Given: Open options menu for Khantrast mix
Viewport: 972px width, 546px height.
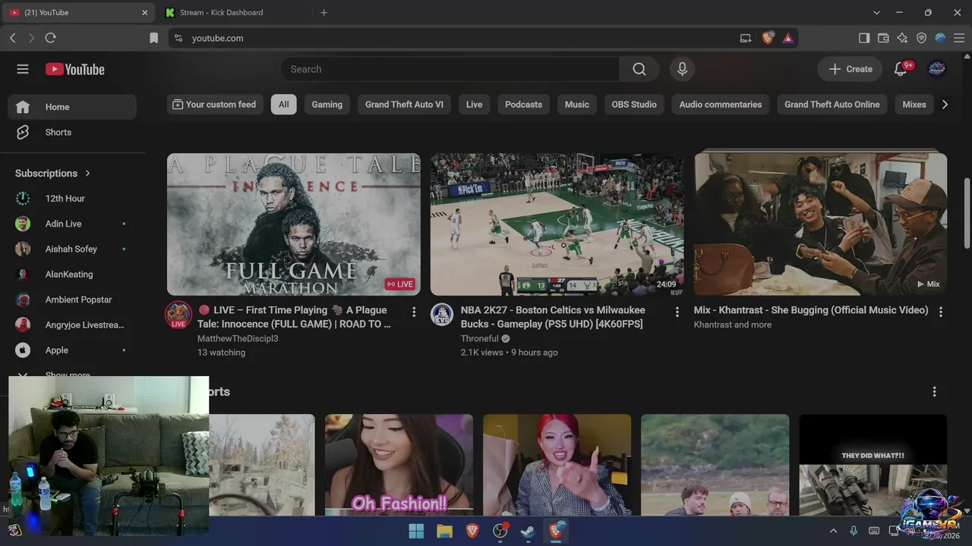Looking at the screenshot, I should click(941, 312).
